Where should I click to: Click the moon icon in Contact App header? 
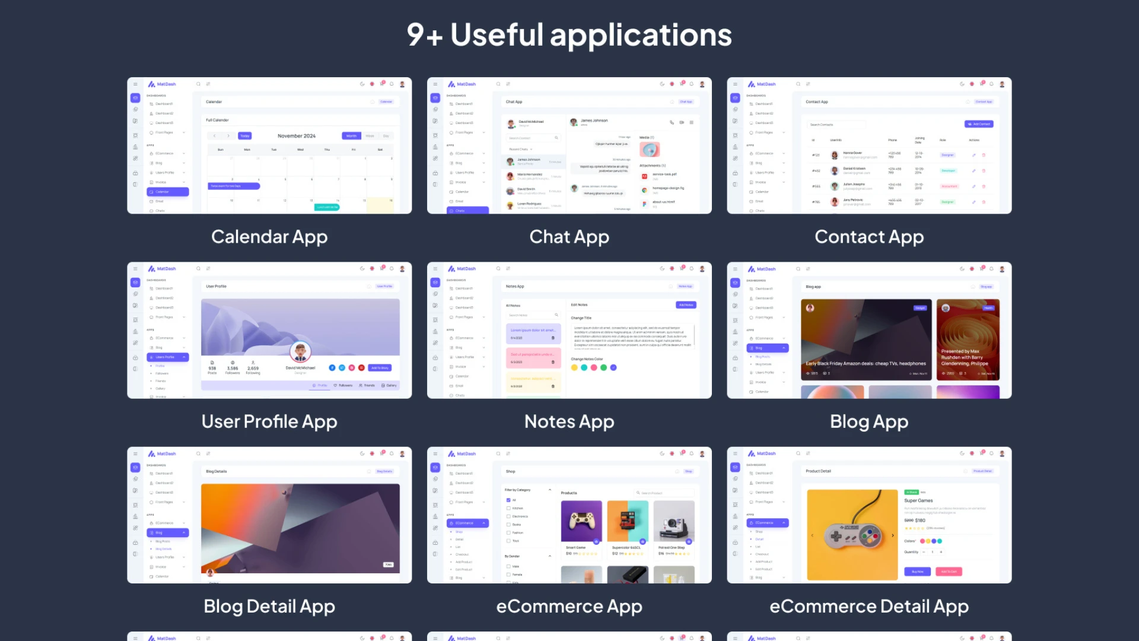coord(962,84)
